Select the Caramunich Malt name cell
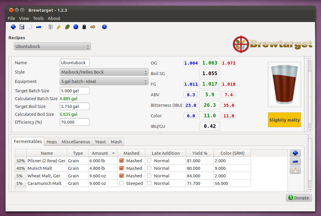 [47, 183]
